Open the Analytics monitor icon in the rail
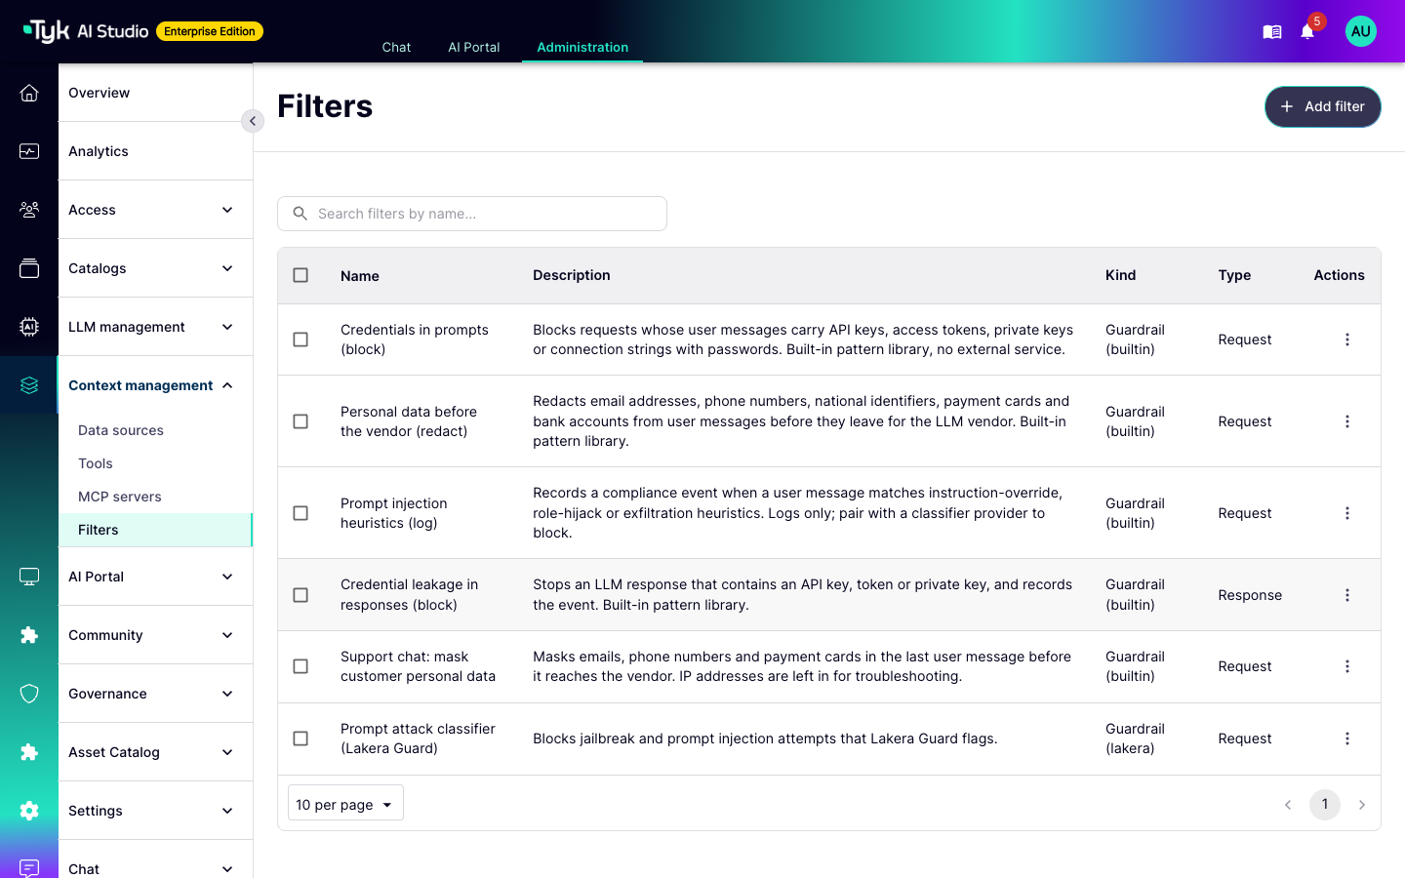This screenshot has width=1405, height=878. point(29,151)
